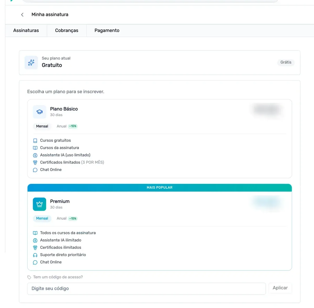Click the open book icon beside Cursos da assinatura
The width and height of the screenshot is (314, 308).
click(35, 148)
